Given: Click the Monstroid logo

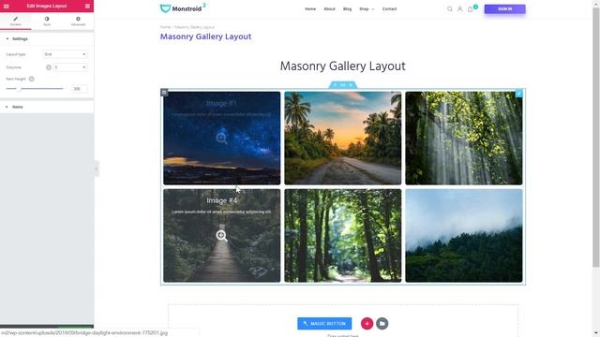Looking at the screenshot, I should 183,8.
